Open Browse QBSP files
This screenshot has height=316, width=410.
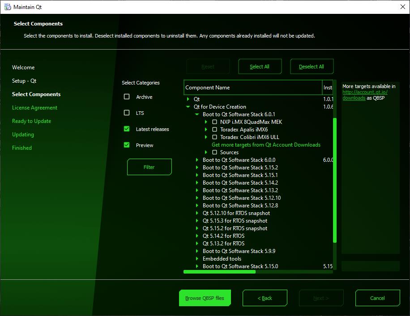tap(205, 298)
